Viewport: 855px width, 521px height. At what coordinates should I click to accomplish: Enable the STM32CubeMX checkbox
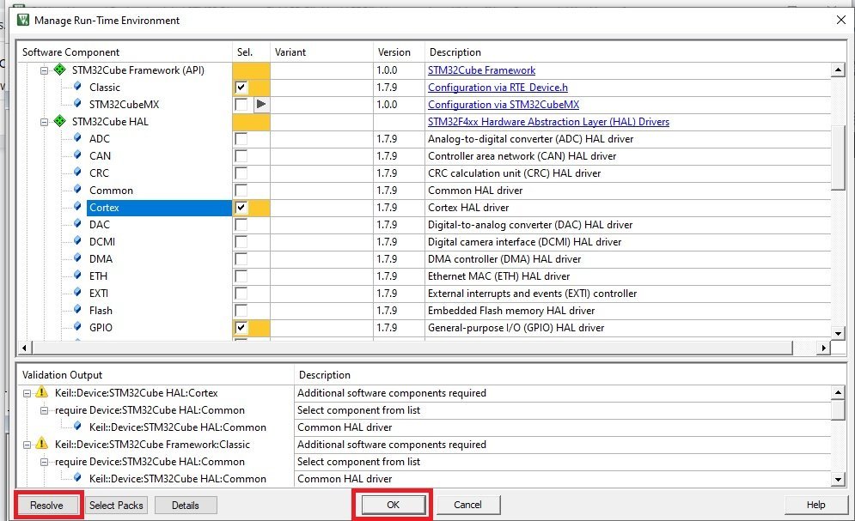point(241,104)
